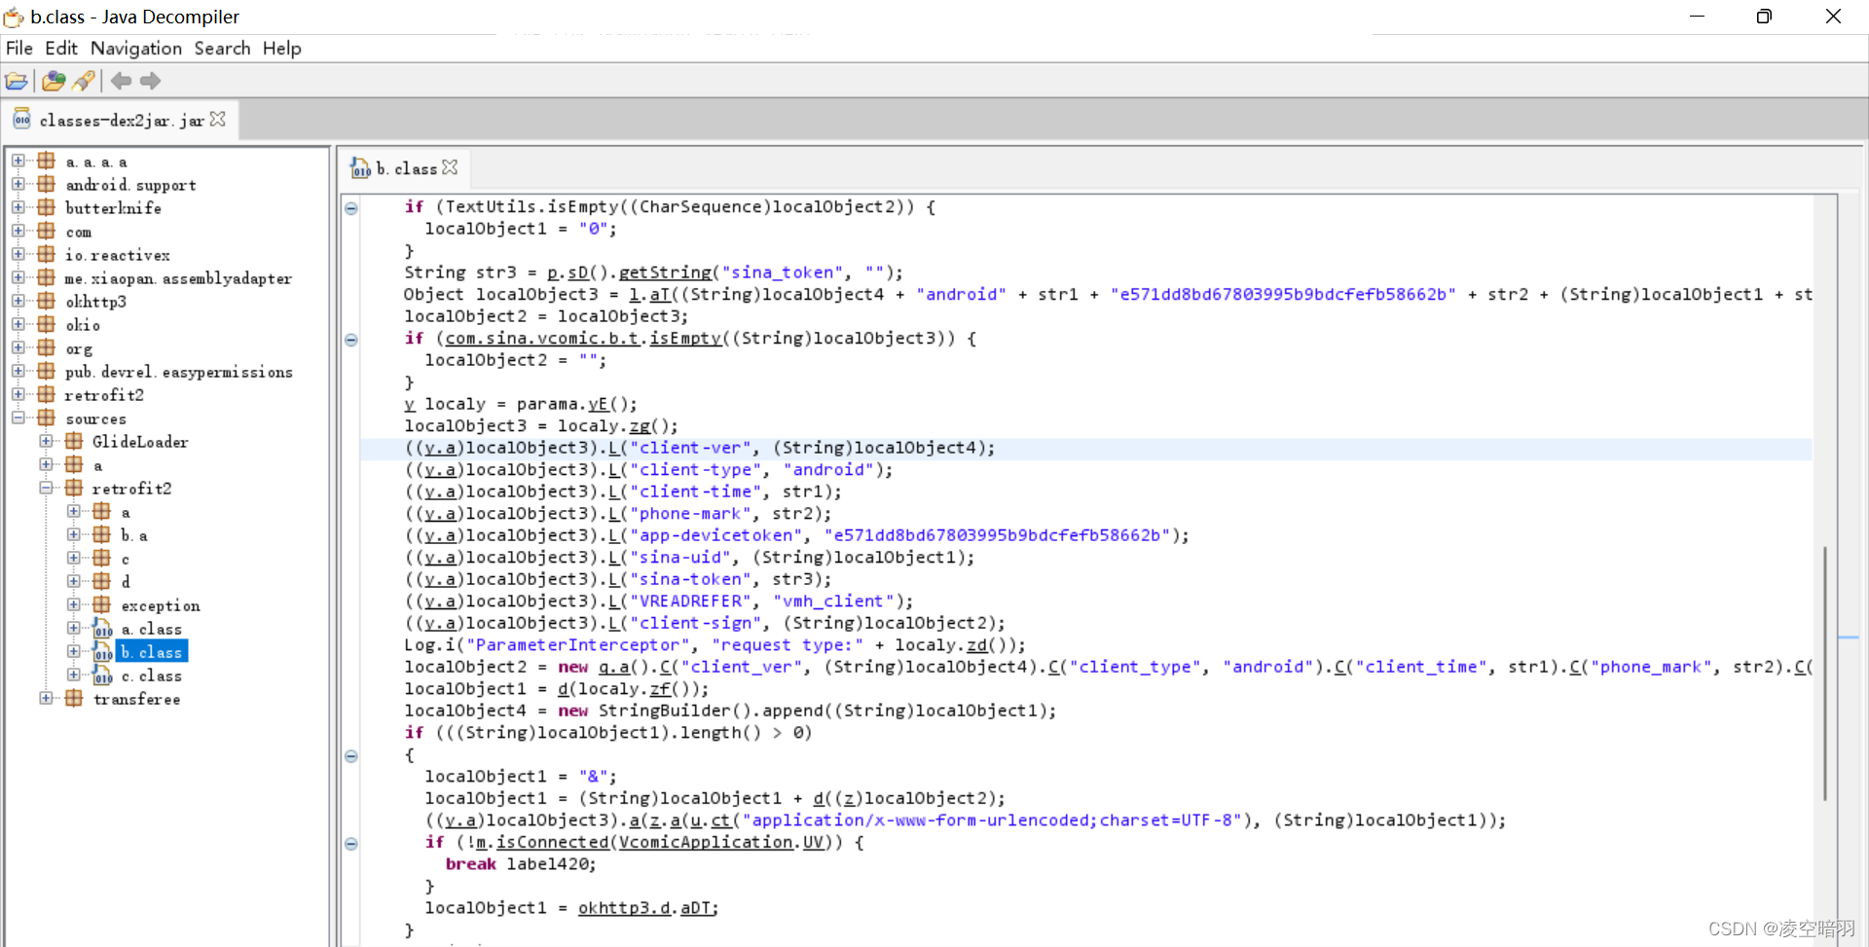Follow the isConnected method link
Image resolution: width=1869 pixels, height=947 pixels.
[553, 842]
